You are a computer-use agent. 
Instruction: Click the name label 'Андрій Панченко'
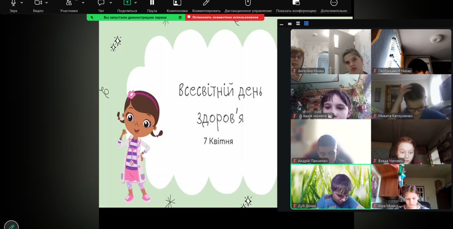click(x=313, y=161)
